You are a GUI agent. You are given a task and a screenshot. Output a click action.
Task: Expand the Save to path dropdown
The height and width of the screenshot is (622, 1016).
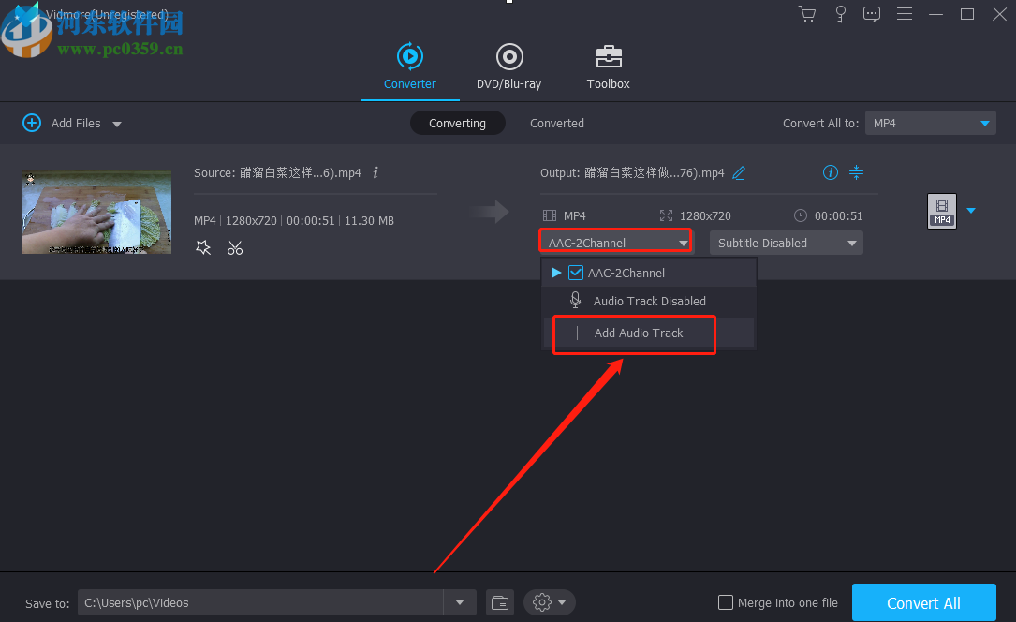(459, 602)
